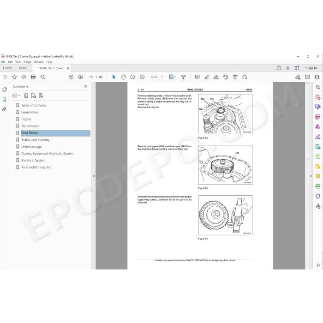The width and height of the screenshot is (323, 323).
Task: Open Dozing Equipment Hydraulic System bookmark
Action: coord(48,154)
